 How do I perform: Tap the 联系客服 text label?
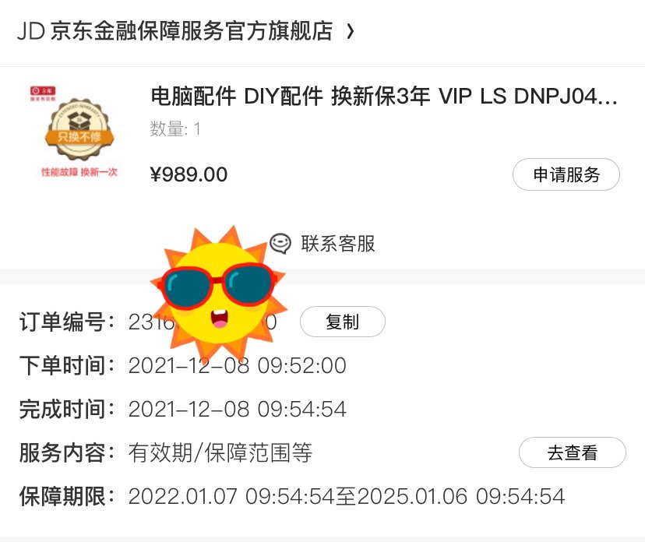(338, 244)
